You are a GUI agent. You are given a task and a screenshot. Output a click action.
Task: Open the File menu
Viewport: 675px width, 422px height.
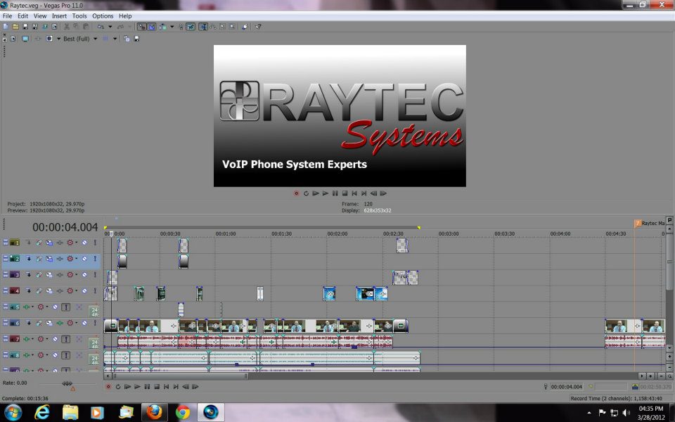point(7,16)
